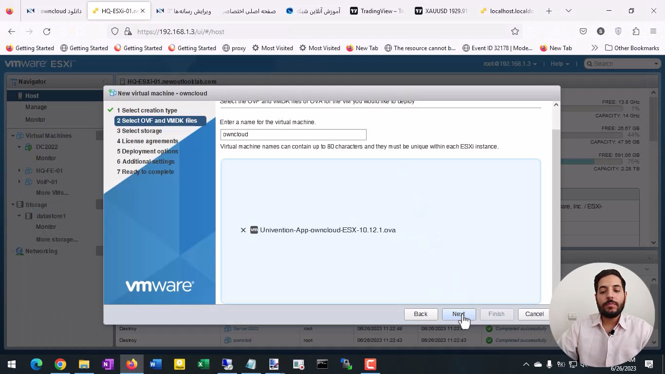Open OneNote from the taskbar
Image resolution: width=665 pixels, height=374 pixels.
click(x=108, y=364)
